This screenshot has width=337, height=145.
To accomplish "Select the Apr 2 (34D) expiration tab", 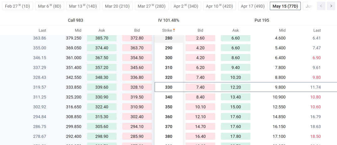I will (186, 6).
